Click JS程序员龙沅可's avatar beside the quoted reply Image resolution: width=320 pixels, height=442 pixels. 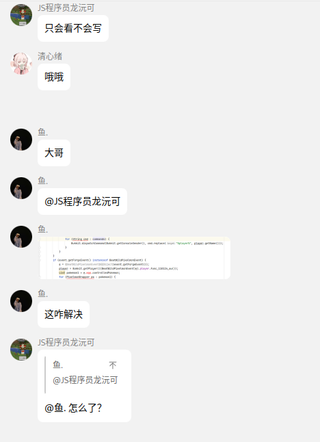[21, 350]
